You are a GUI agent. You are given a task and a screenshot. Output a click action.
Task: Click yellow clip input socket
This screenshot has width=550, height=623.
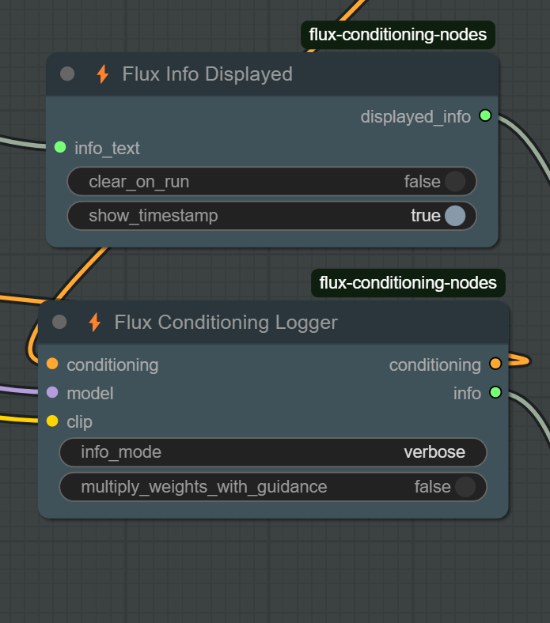coord(52,421)
